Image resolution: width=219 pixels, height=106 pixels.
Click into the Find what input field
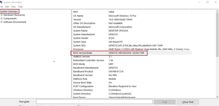pyautogui.click(x=94, y=102)
